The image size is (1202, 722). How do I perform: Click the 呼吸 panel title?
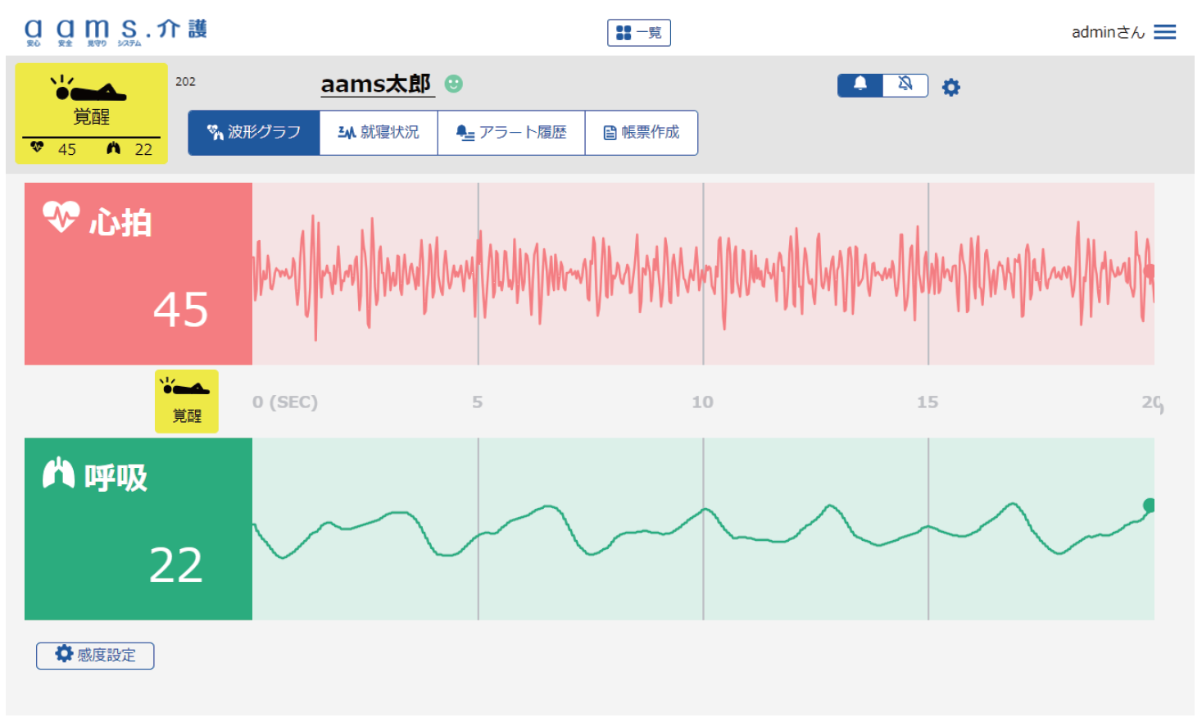tap(116, 477)
